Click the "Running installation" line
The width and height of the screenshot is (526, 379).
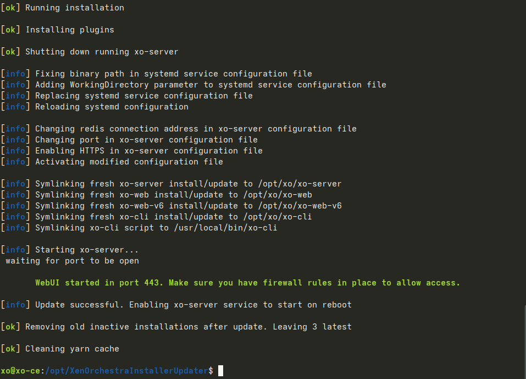coord(74,8)
